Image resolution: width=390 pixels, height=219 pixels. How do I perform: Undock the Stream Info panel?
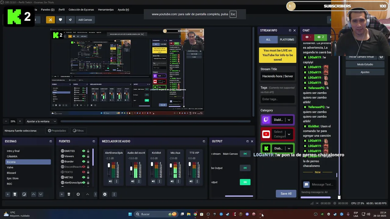pos(290,30)
